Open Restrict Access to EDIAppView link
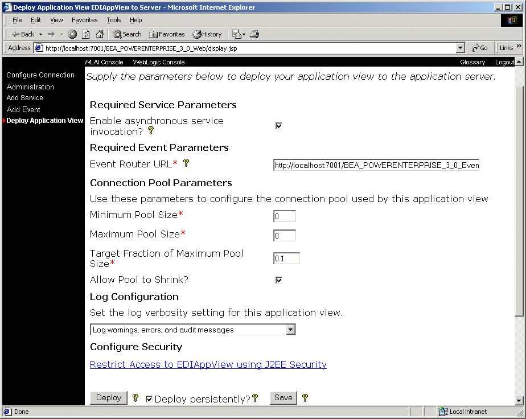The width and height of the screenshot is (526, 419). point(208,364)
